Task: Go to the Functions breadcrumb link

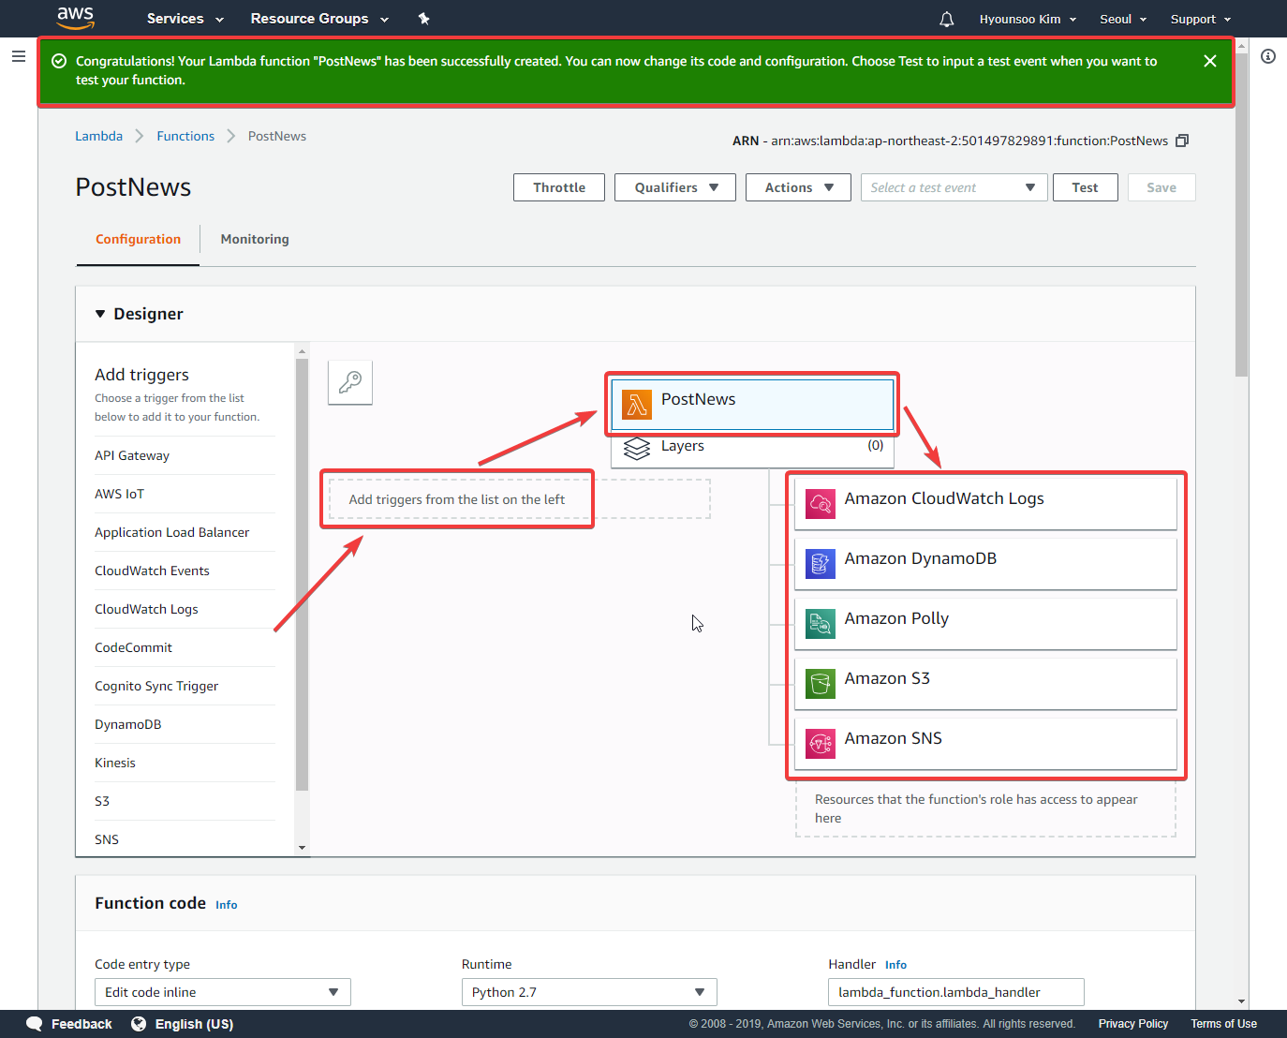Action: (185, 136)
